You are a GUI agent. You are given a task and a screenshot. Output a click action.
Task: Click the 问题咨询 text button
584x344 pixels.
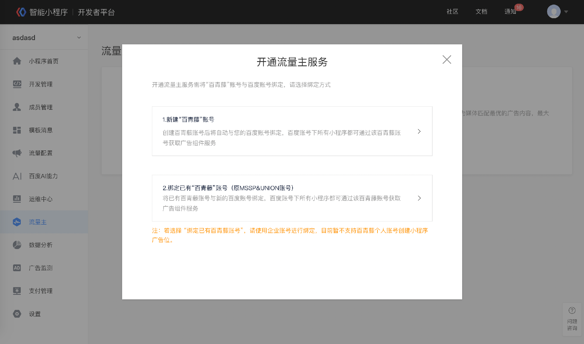tap(572, 325)
